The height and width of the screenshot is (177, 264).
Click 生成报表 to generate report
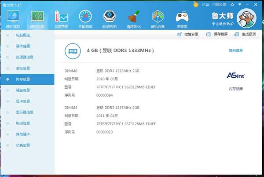pos(245,34)
